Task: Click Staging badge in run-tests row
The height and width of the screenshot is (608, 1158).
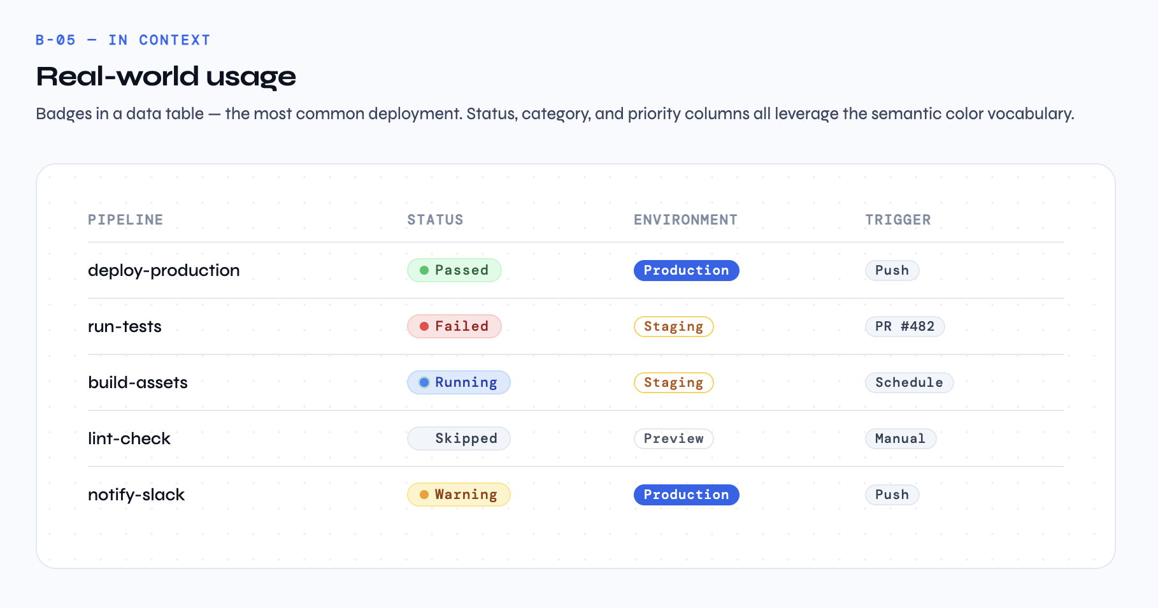Action: (673, 326)
